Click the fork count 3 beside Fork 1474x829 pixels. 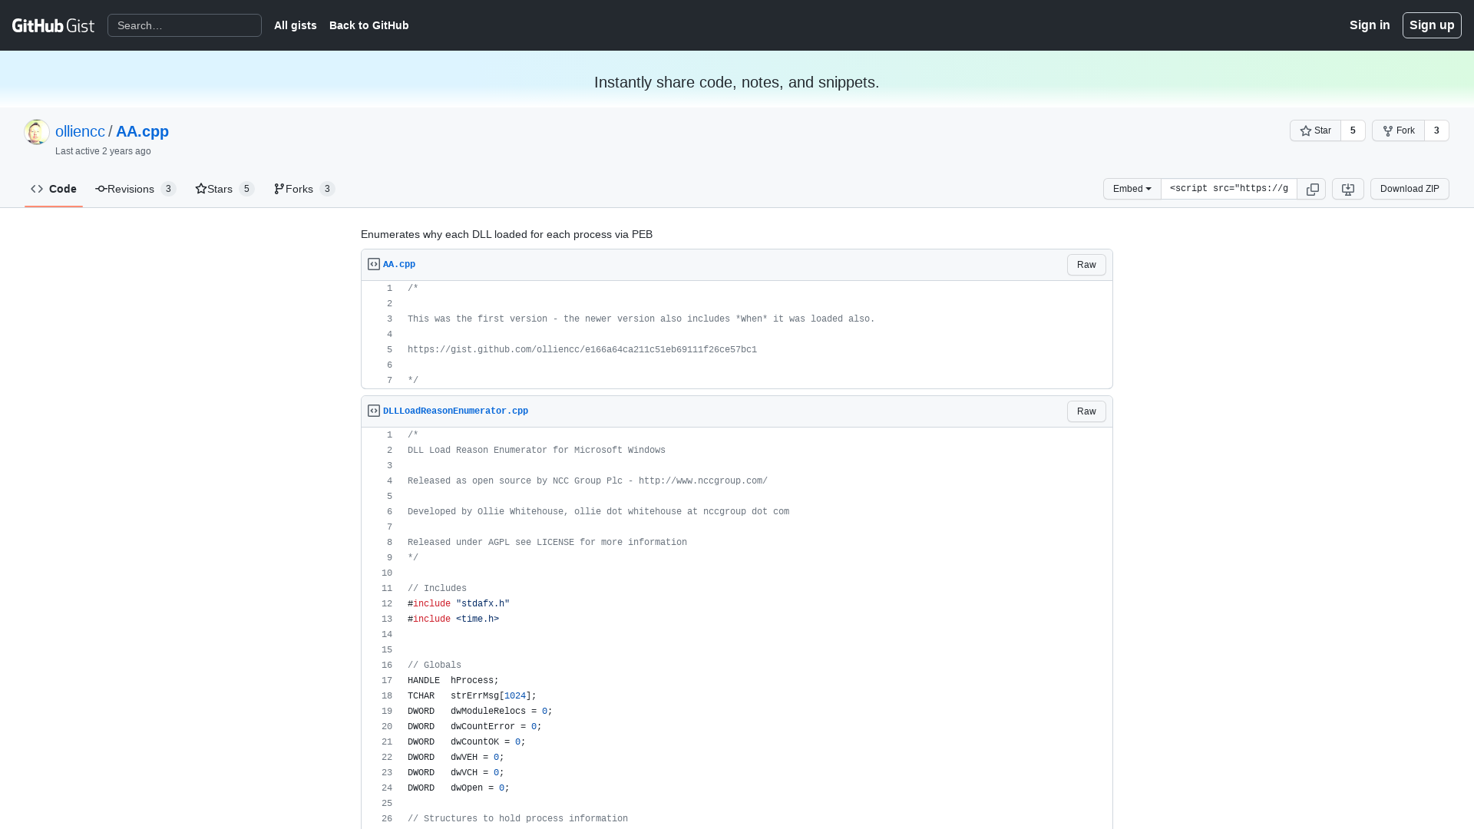(x=1436, y=130)
